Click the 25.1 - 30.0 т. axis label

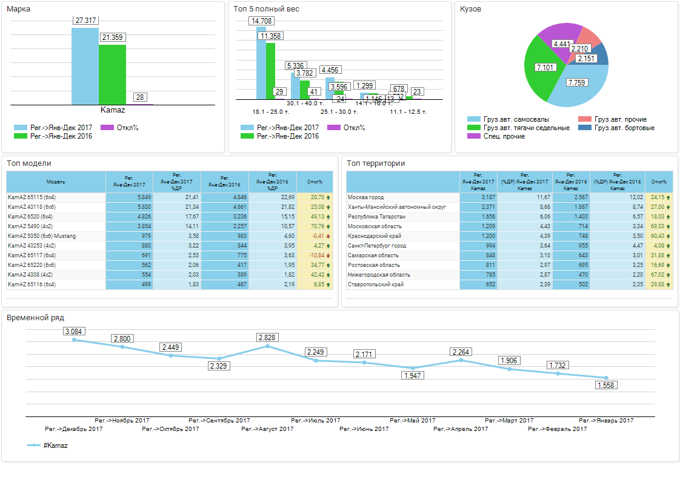[339, 112]
